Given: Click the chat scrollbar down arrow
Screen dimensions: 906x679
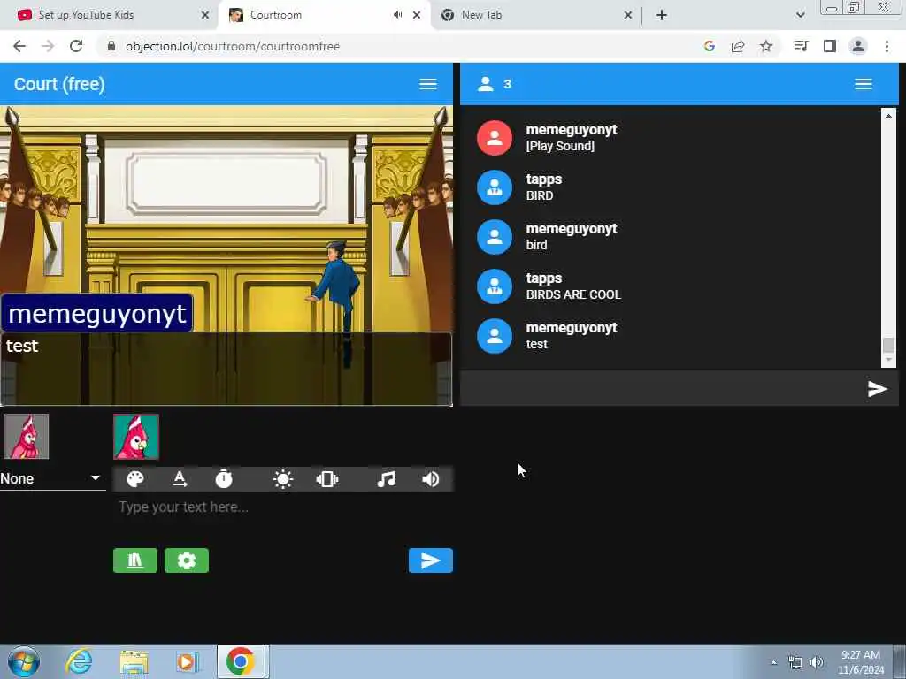Looking at the screenshot, I should [888, 360].
